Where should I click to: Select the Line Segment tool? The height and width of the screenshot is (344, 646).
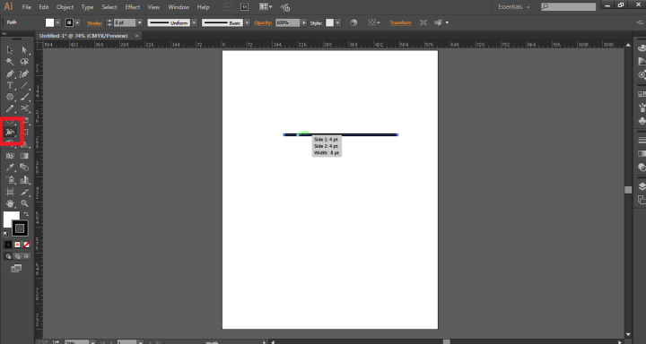click(x=25, y=86)
